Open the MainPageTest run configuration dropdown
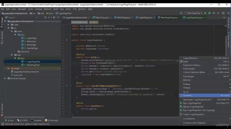 [193, 13]
